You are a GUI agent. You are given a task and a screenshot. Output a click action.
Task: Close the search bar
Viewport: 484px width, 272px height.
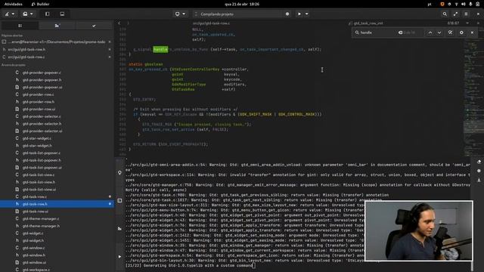click(472, 32)
